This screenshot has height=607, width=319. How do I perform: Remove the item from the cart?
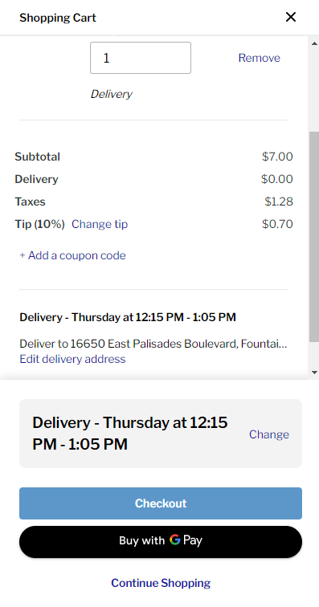coord(259,58)
